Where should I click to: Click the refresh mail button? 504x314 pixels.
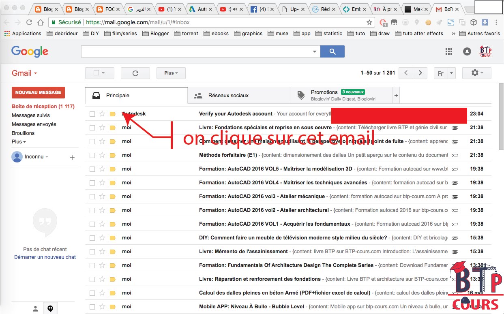(x=135, y=73)
